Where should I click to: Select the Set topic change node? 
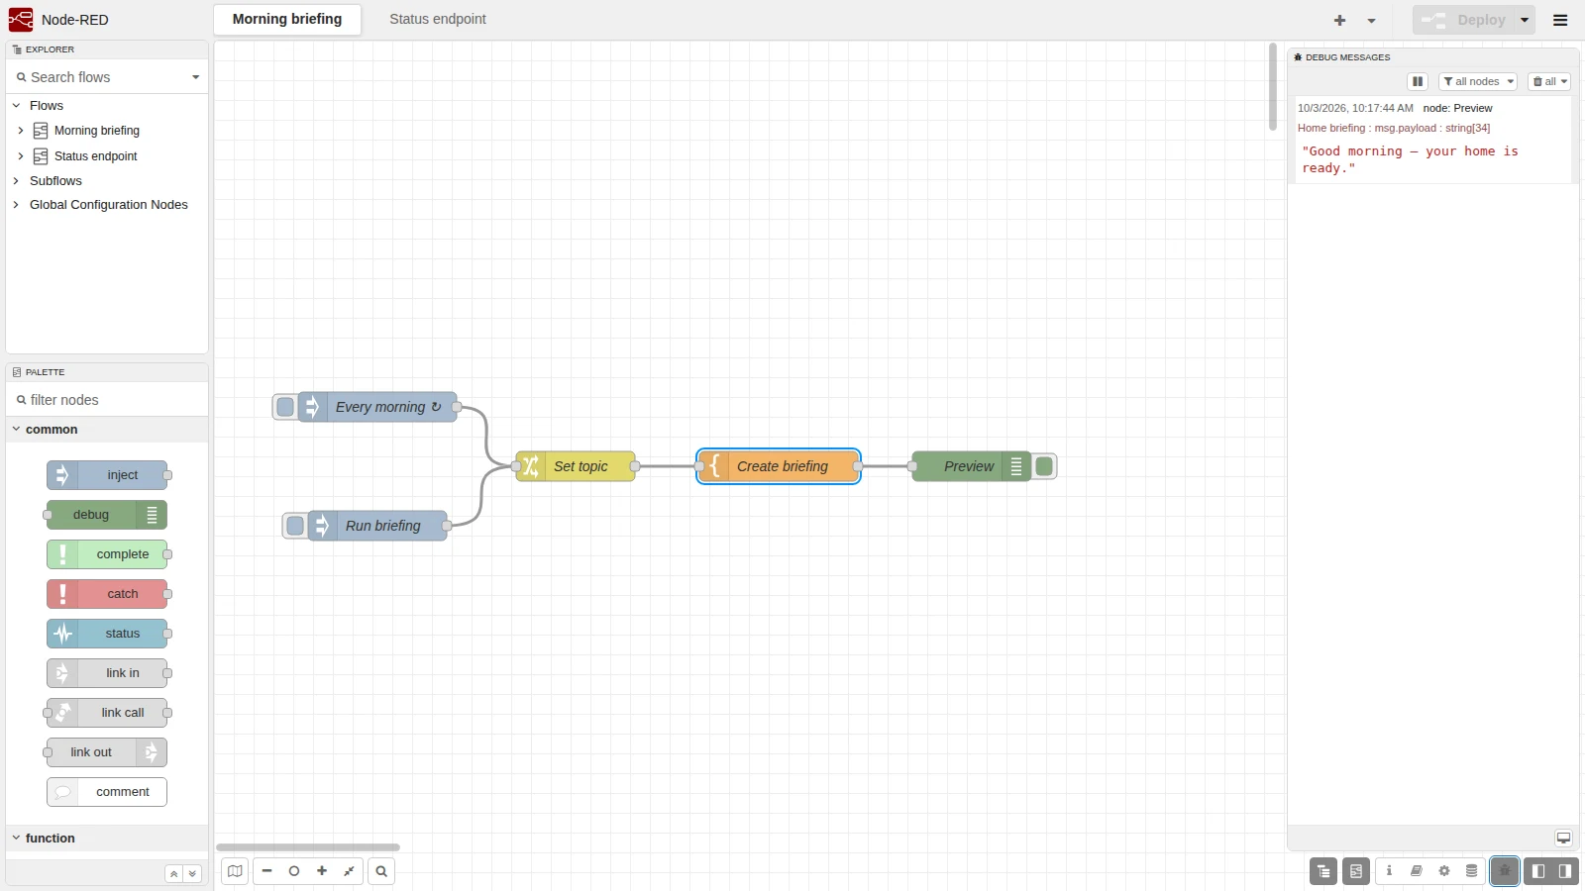pos(576,466)
